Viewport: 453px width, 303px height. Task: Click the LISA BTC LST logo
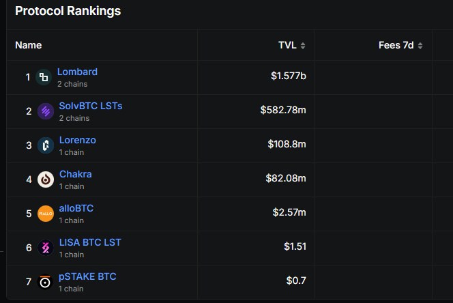click(46, 248)
